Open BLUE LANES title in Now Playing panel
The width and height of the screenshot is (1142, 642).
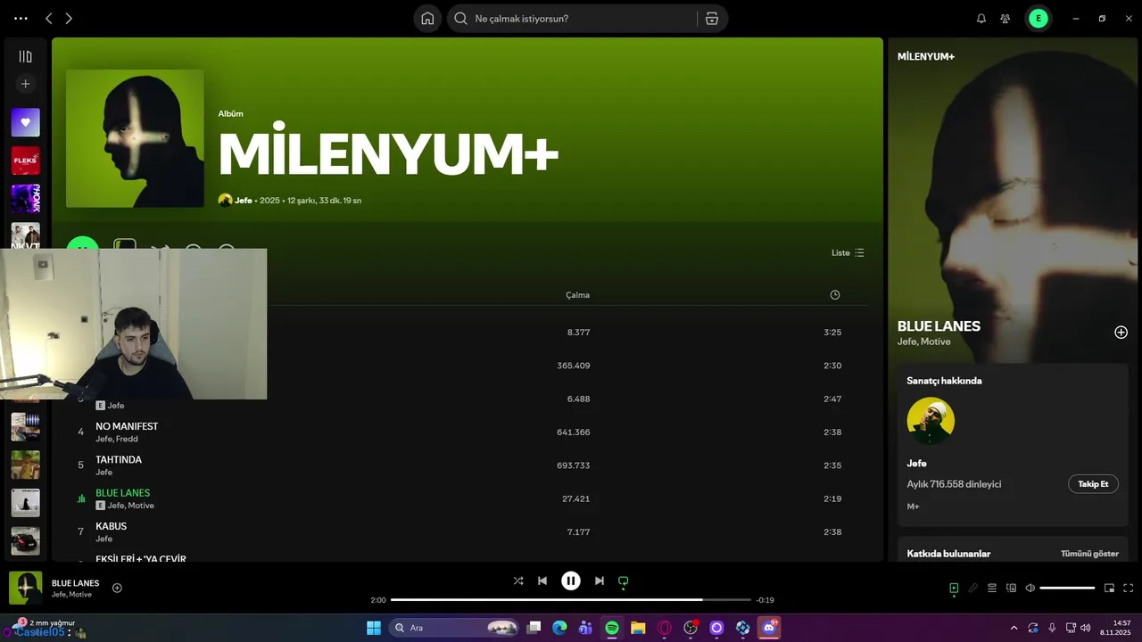tap(939, 326)
